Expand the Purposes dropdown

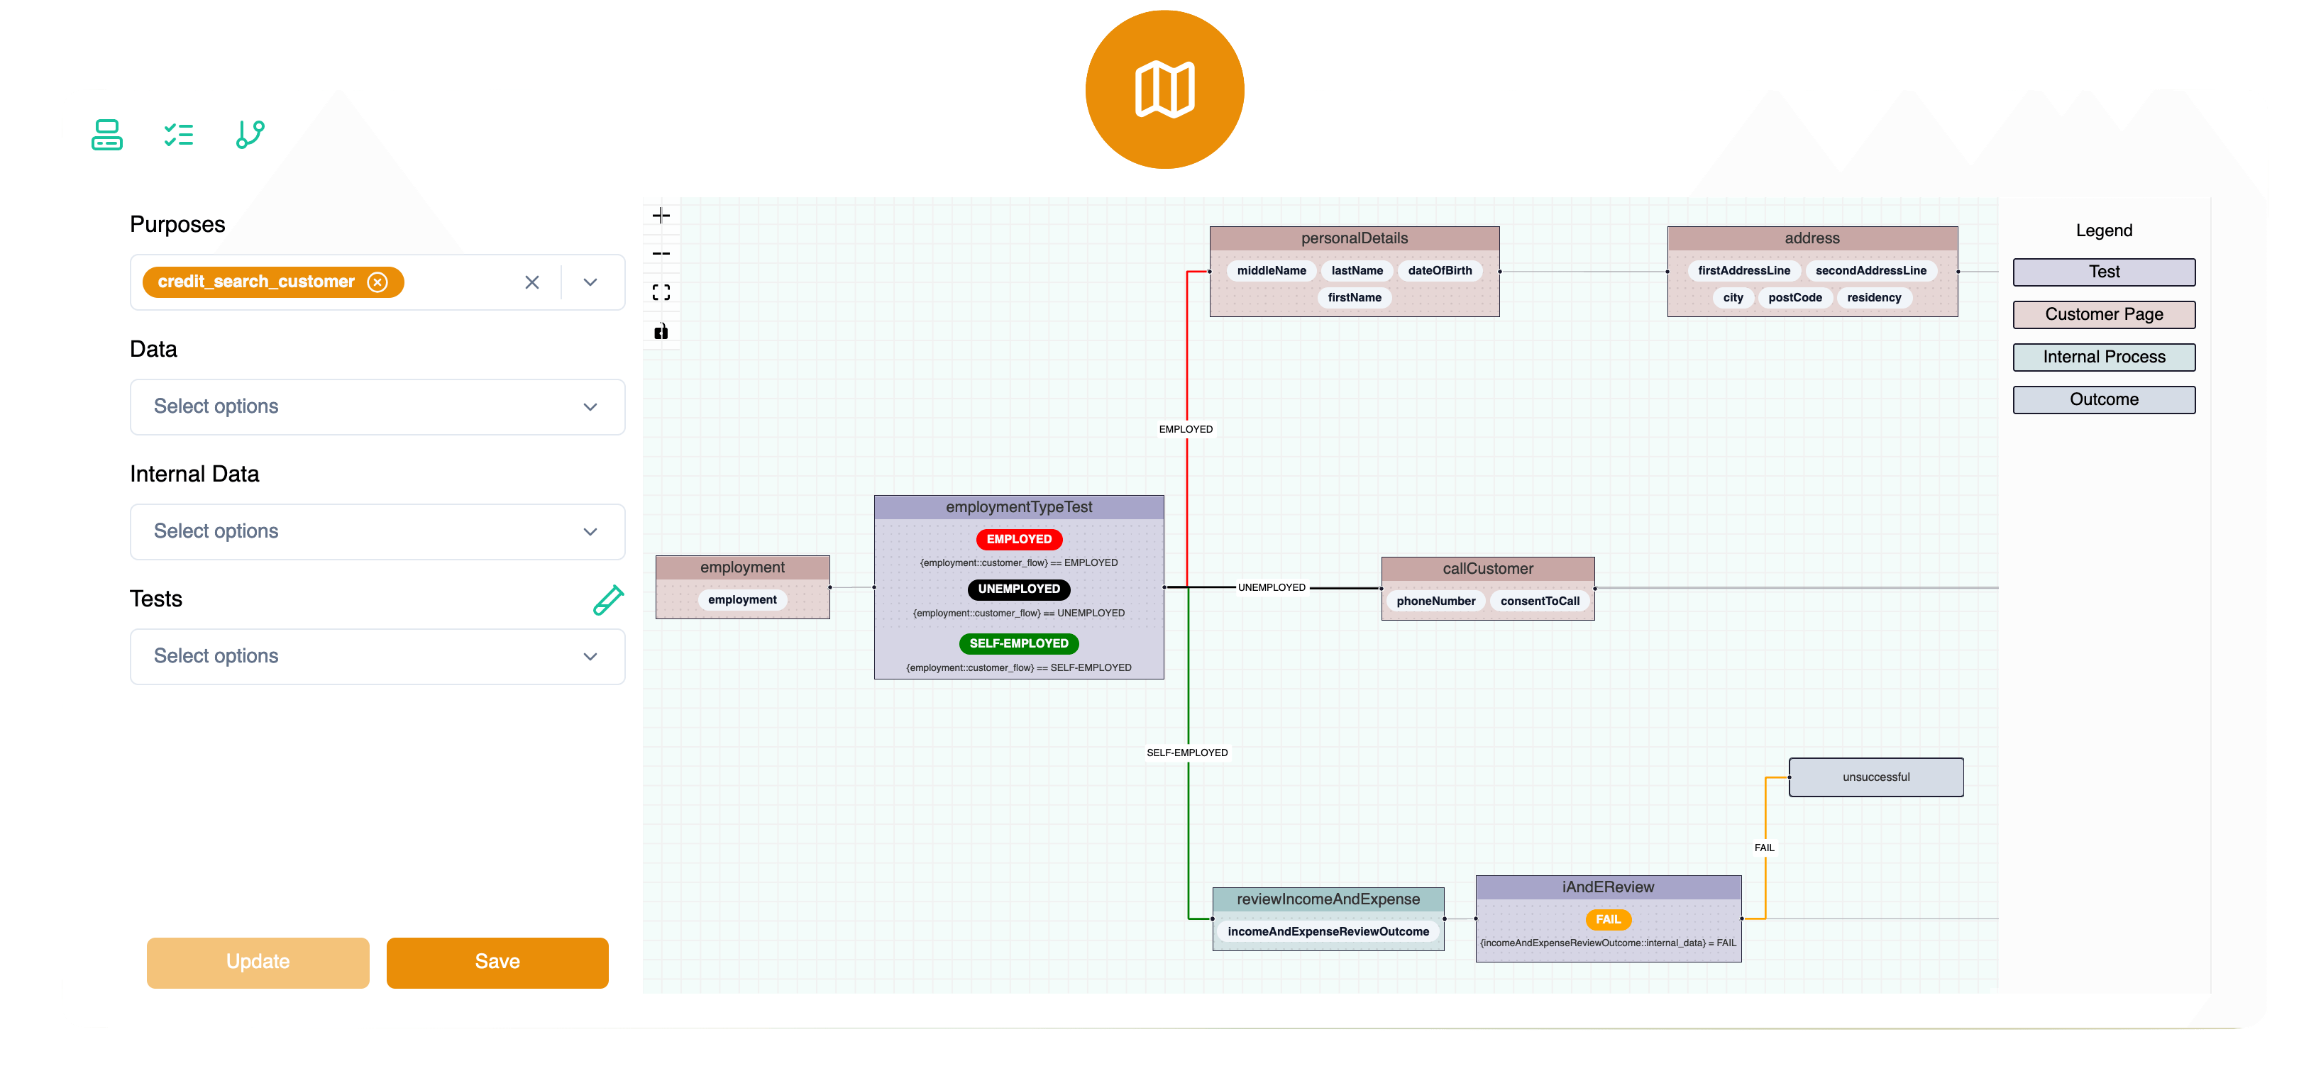coord(590,282)
